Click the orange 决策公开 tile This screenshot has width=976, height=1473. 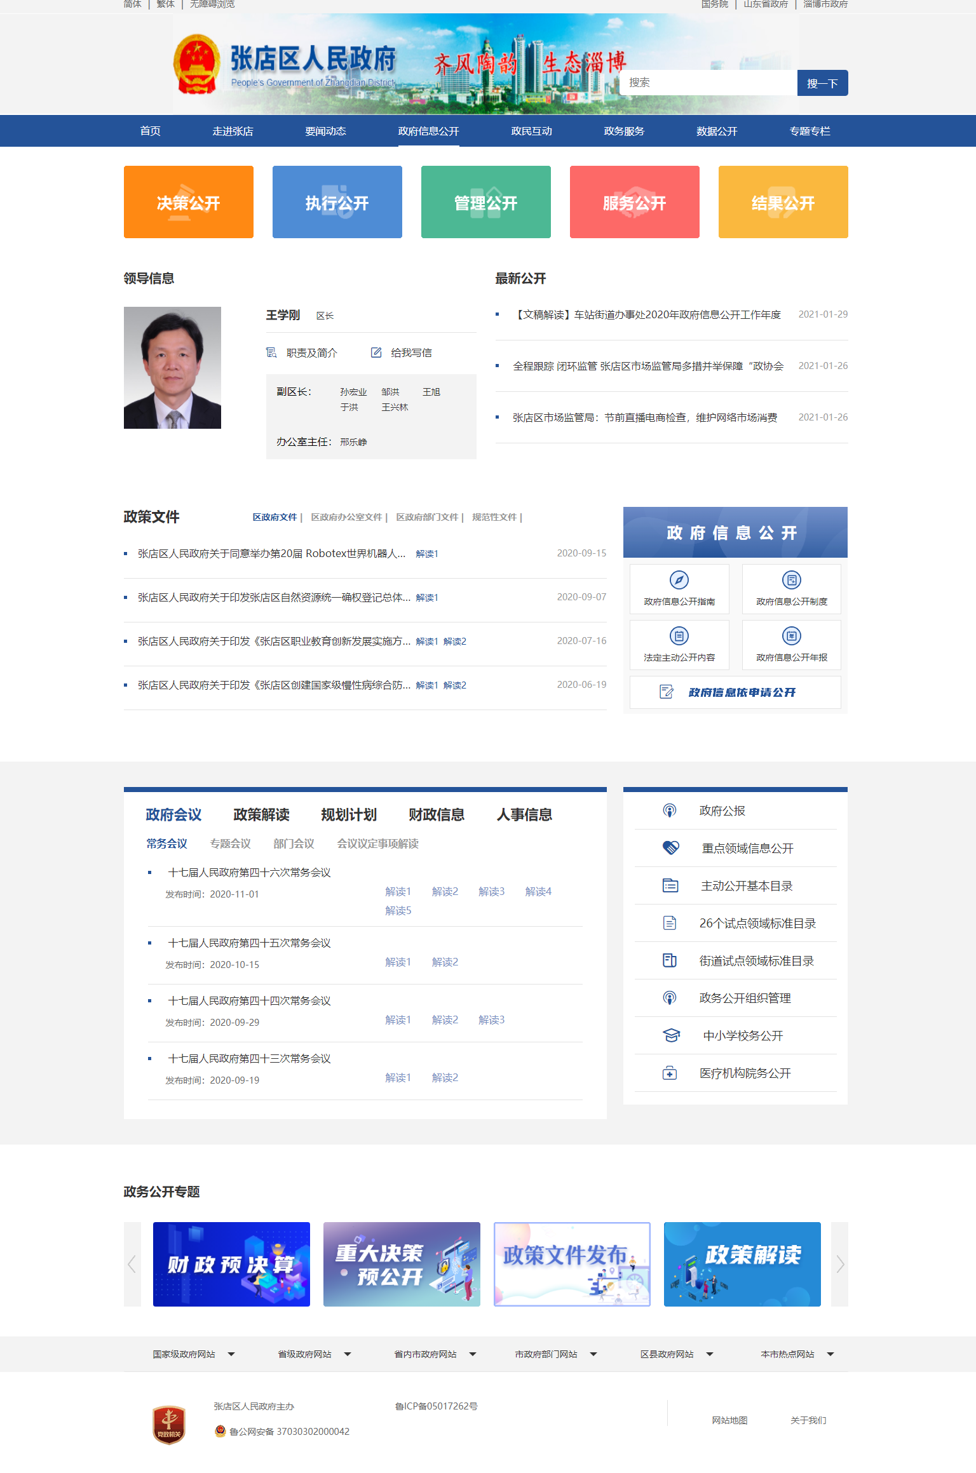(189, 202)
